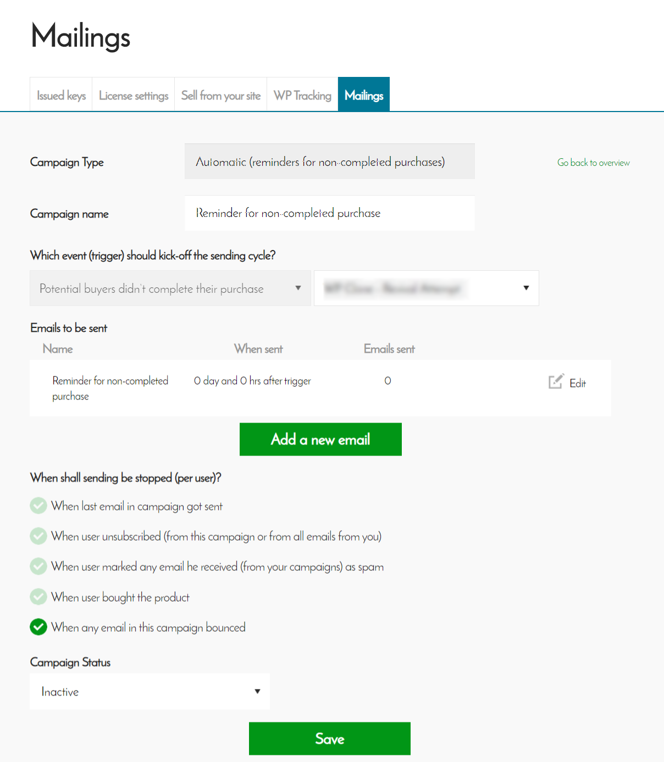Follow the Go back to overview link
Screen dimensions: 664x762
[x=594, y=163]
